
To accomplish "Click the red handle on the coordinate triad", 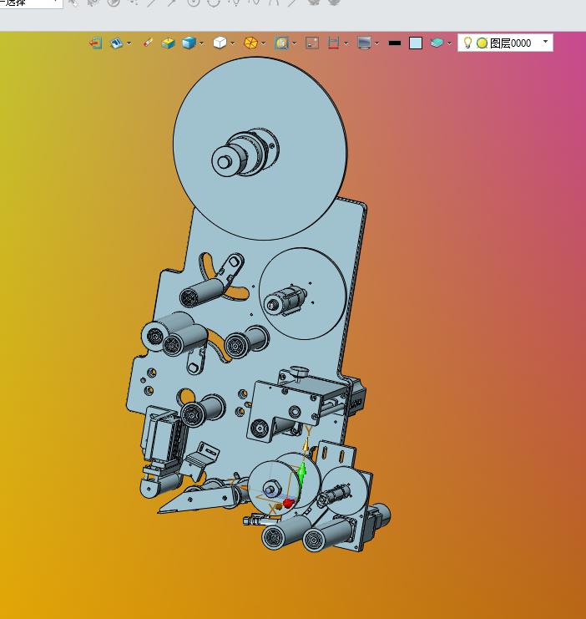I will (289, 503).
